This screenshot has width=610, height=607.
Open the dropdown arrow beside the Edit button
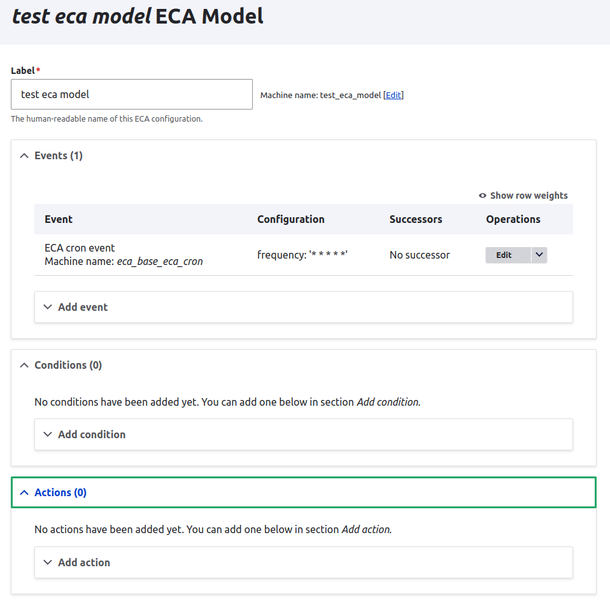(x=539, y=255)
